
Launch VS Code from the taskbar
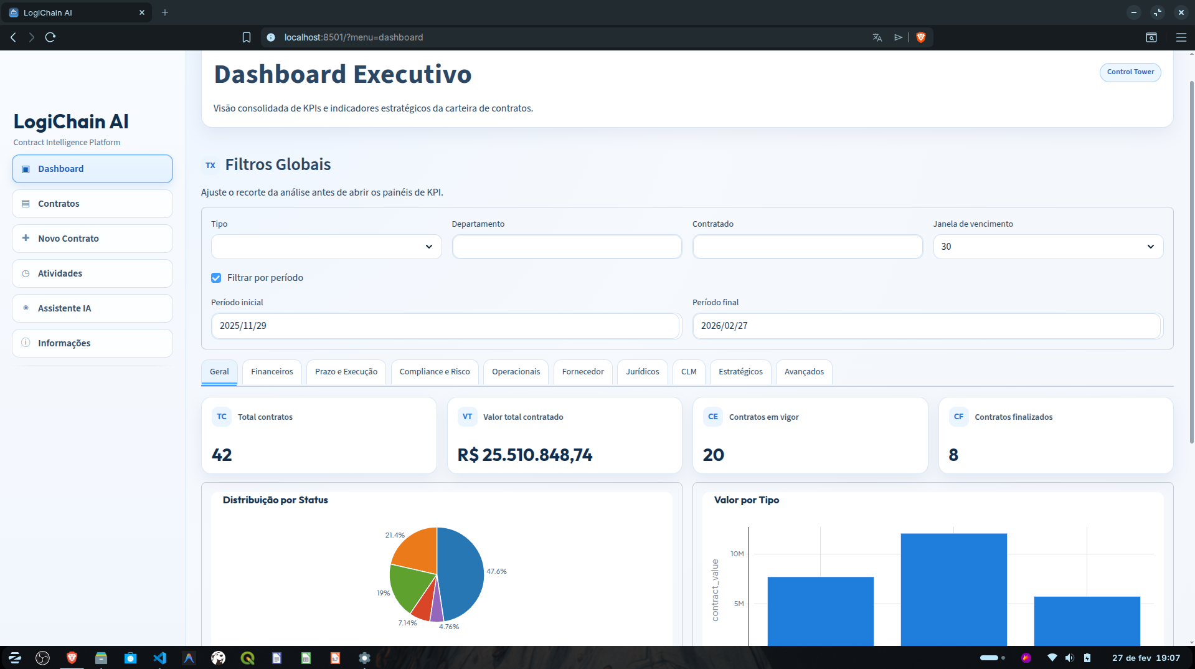tap(159, 658)
